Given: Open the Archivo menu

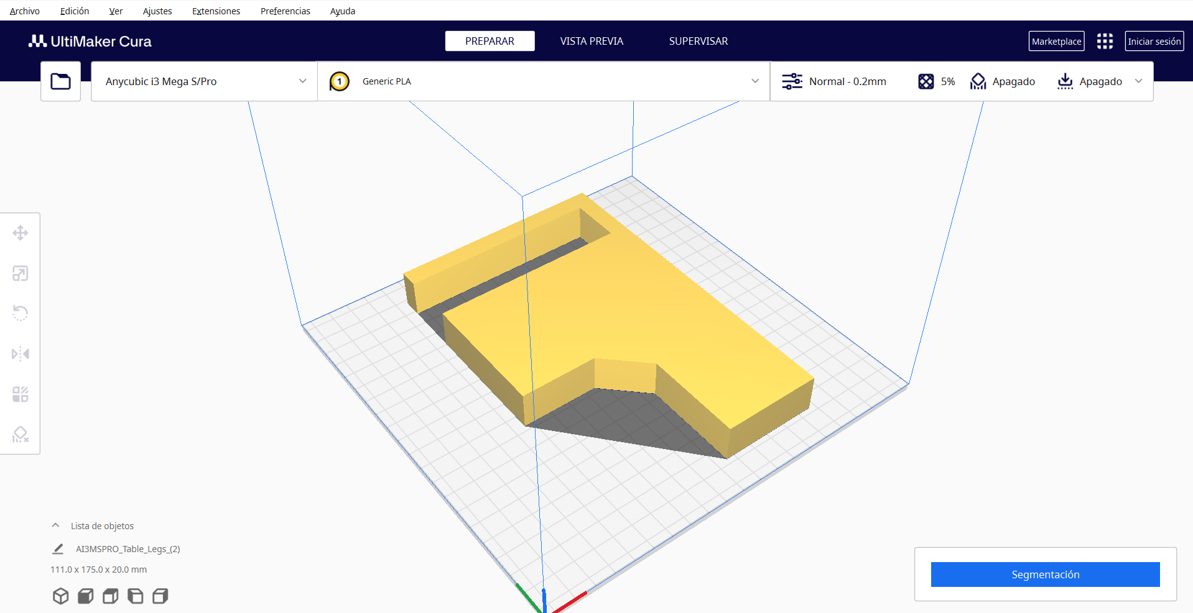Looking at the screenshot, I should [x=25, y=11].
